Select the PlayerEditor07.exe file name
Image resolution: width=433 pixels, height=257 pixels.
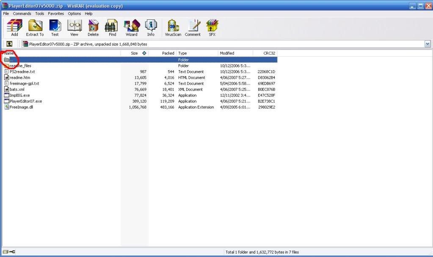click(26, 101)
